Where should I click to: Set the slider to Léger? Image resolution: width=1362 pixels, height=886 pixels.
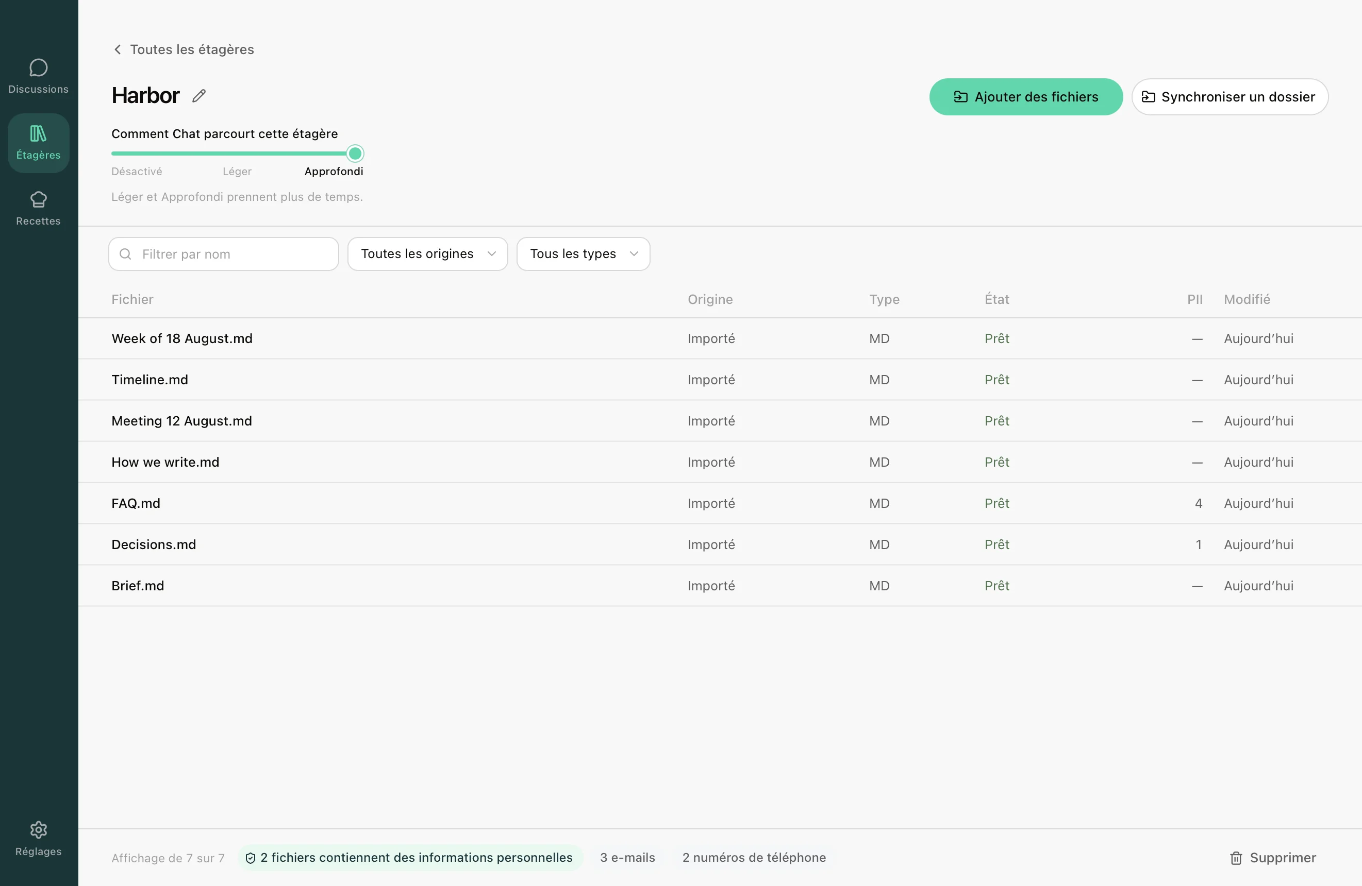[x=237, y=171]
